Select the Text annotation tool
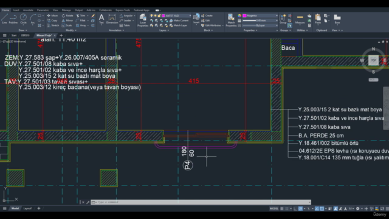Image resolution: width=389 pixels, height=219 pixels. tap(102, 19)
